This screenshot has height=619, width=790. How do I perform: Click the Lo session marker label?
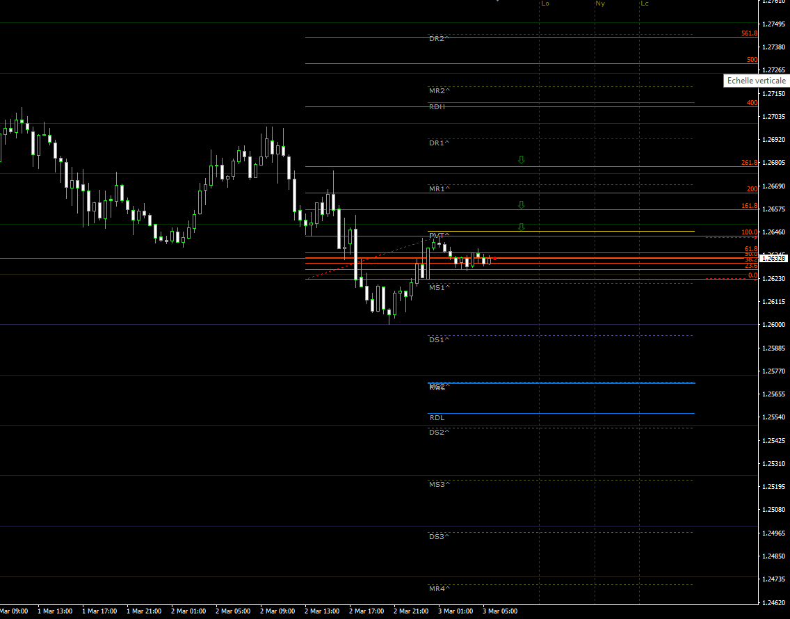(x=545, y=3)
